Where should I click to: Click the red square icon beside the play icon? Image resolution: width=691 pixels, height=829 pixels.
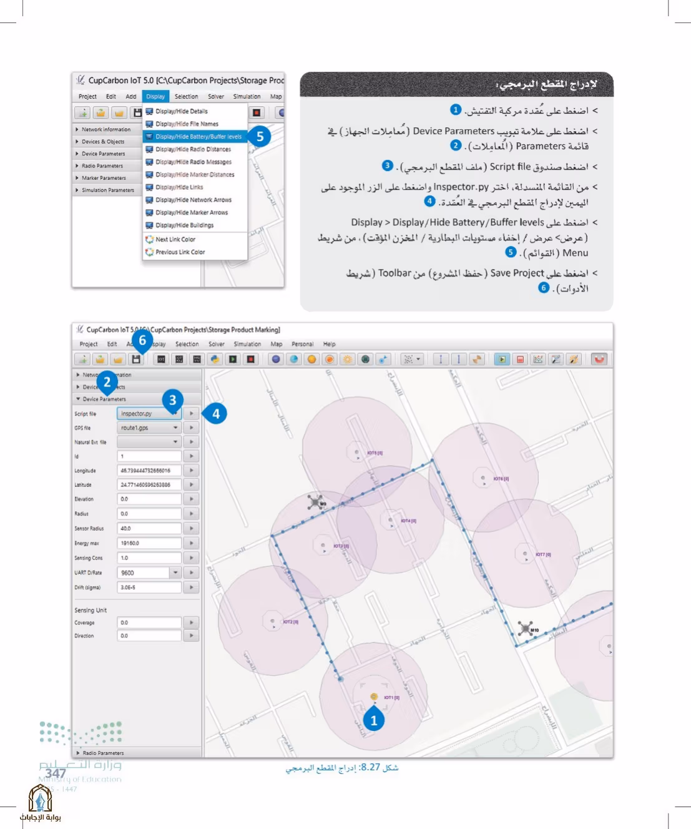tap(520, 359)
